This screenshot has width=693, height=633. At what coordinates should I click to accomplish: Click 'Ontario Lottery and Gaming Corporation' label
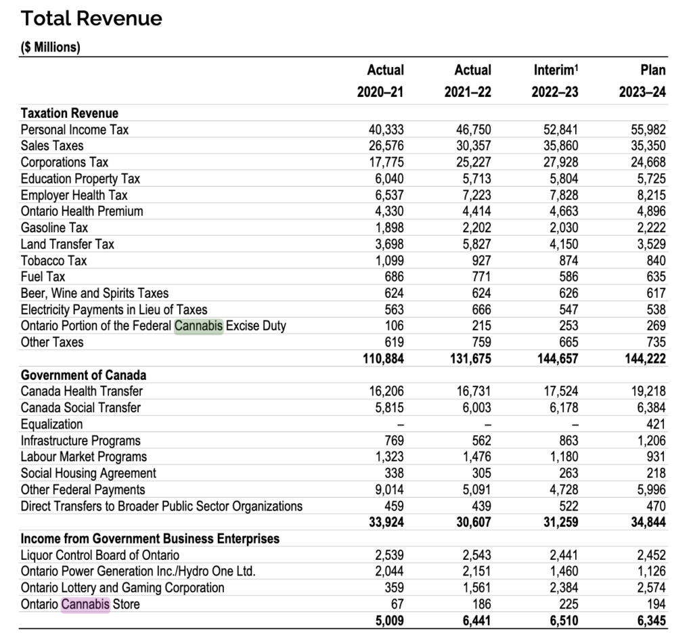(x=122, y=588)
